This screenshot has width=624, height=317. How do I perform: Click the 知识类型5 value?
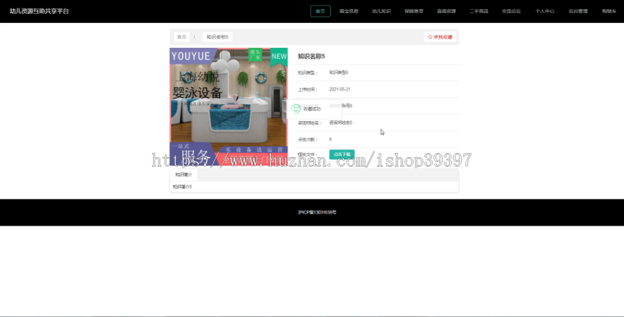(338, 73)
